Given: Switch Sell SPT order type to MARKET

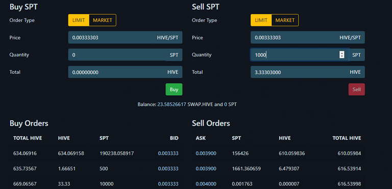Looking at the screenshot, I should (x=285, y=20).
